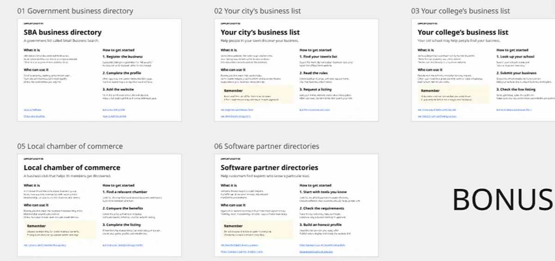Click the Remember note in college's business list card

454,94
